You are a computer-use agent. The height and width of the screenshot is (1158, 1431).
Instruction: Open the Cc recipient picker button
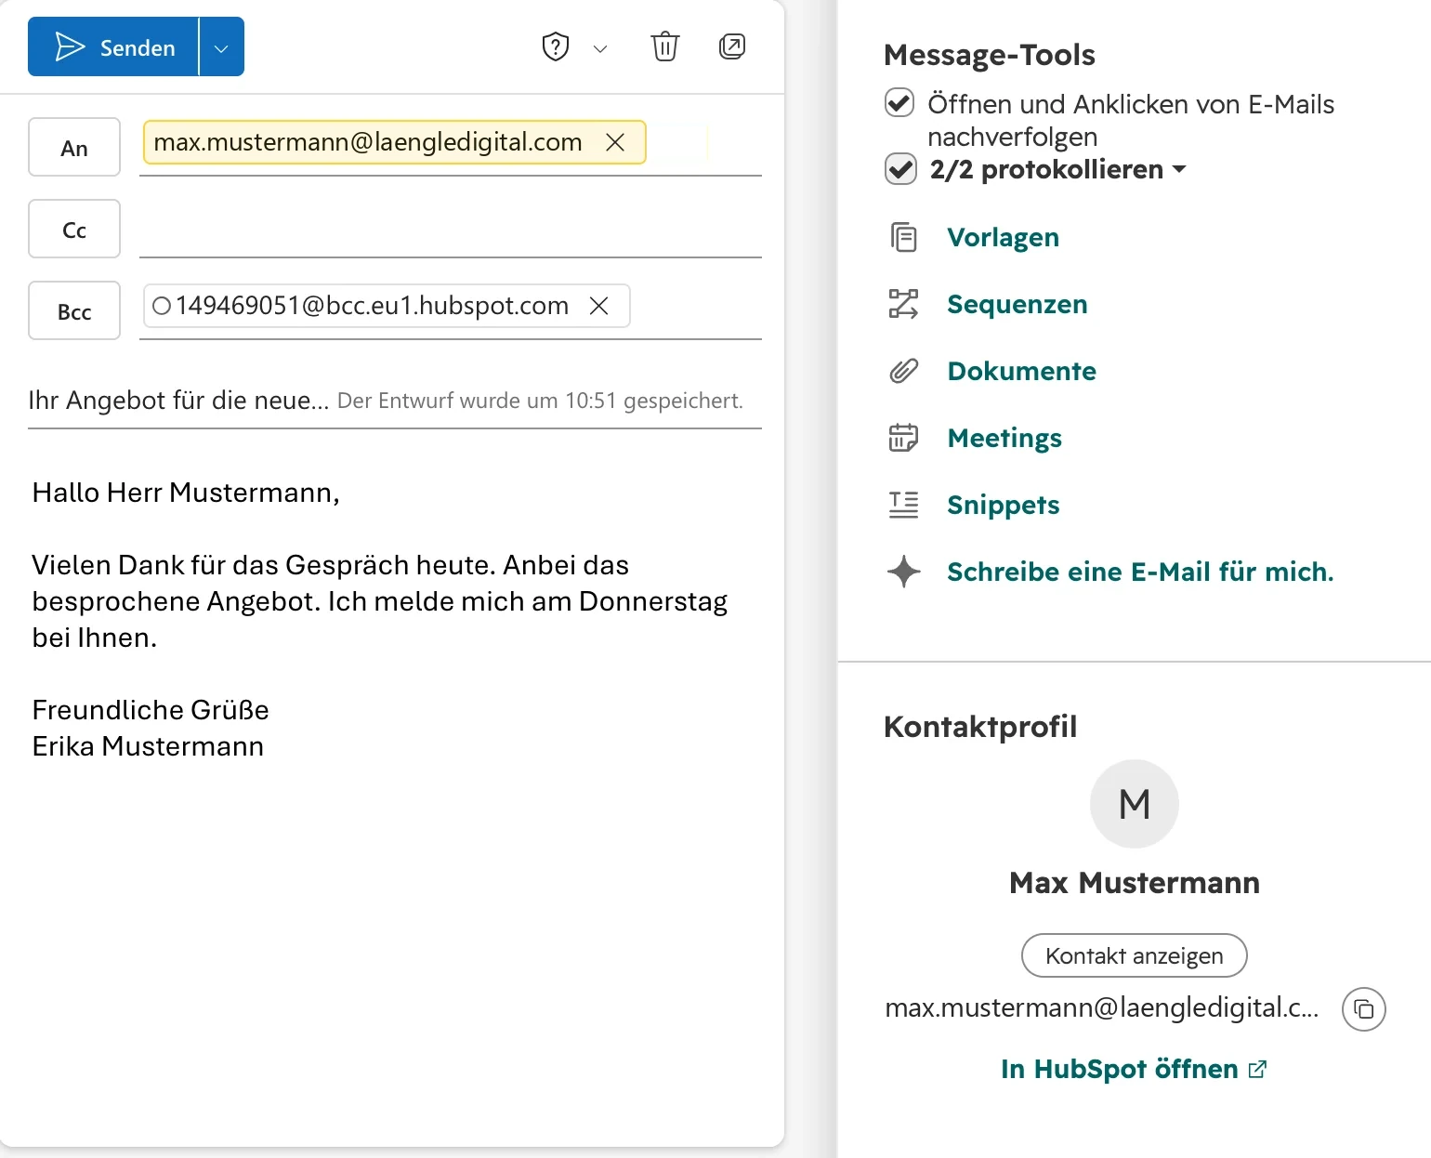(x=74, y=229)
